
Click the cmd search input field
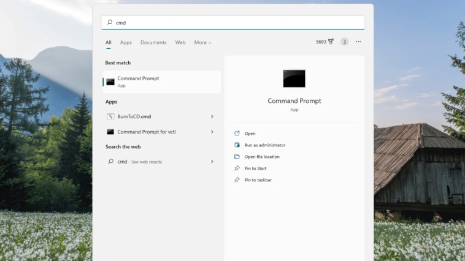233,23
